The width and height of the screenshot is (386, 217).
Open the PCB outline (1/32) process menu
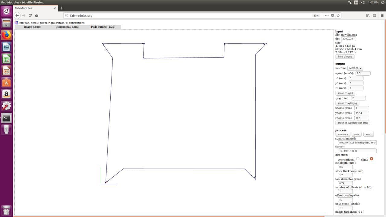[103, 27]
